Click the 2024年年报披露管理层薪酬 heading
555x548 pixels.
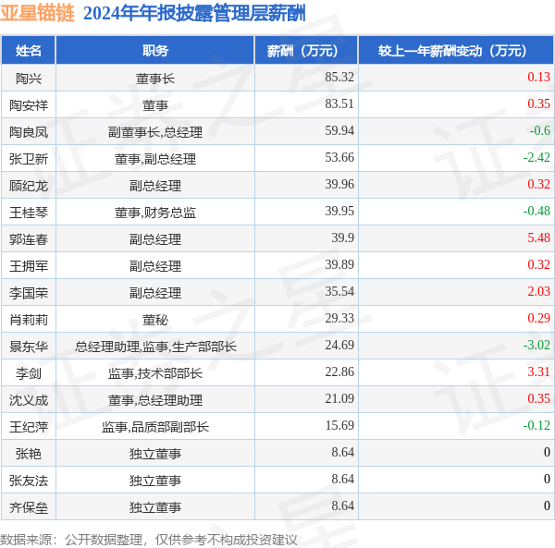click(x=194, y=14)
